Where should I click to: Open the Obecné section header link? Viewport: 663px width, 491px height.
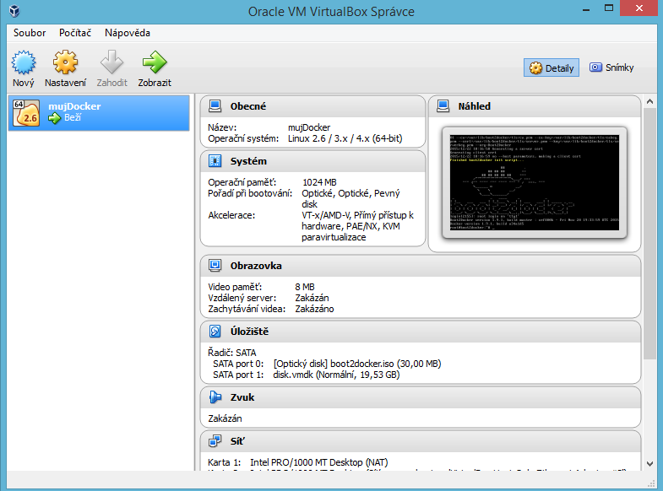coord(248,106)
